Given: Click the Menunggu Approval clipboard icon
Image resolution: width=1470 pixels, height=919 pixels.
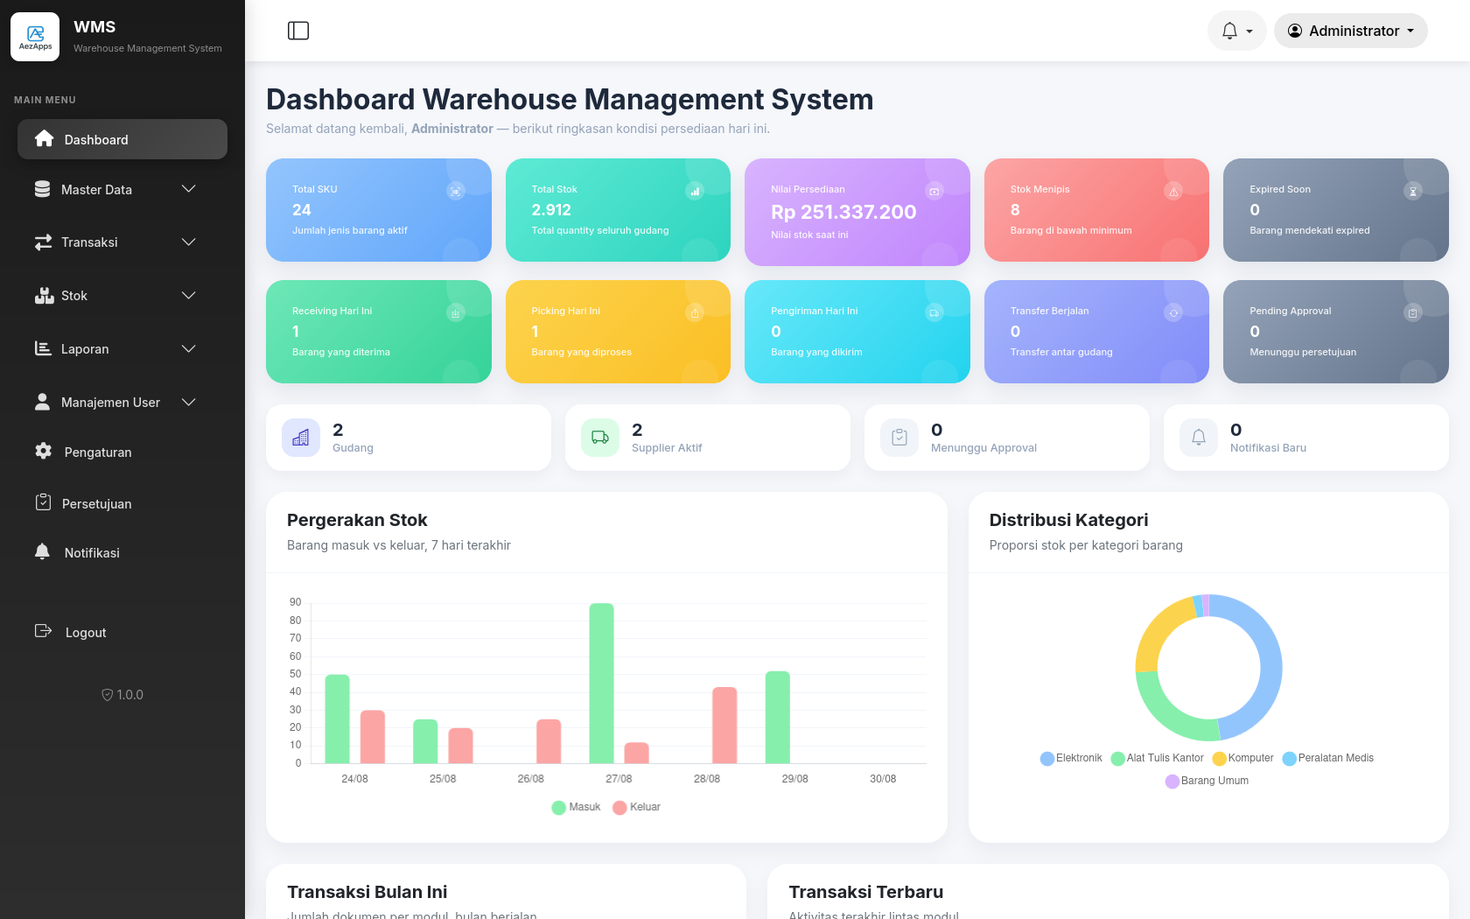Looking at the screenshot, I should [899, 438].
